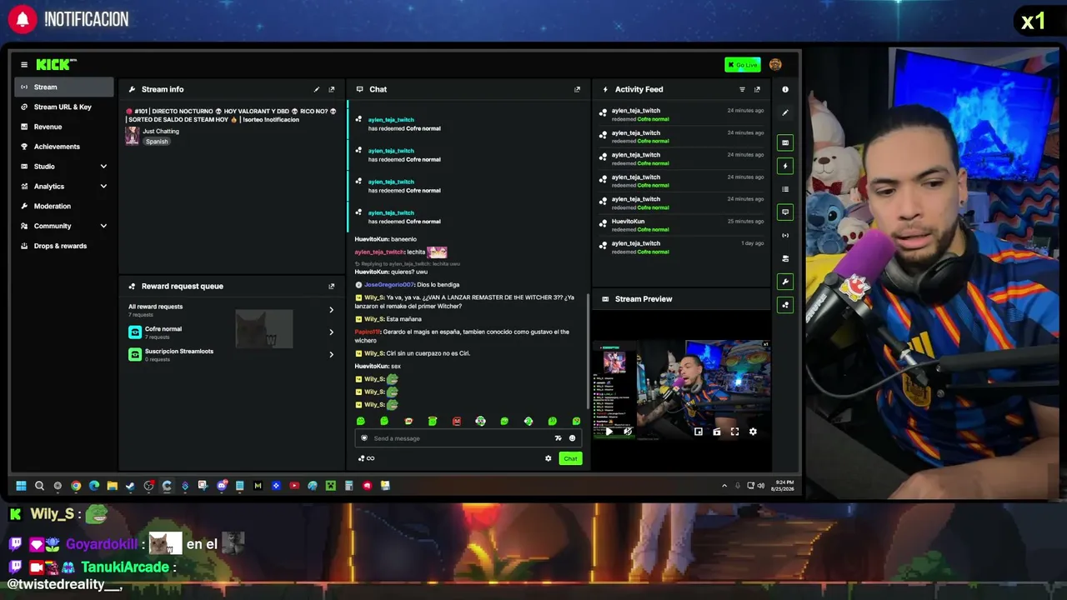Click the pencil icon in the right sidebar

click(784, 112)
